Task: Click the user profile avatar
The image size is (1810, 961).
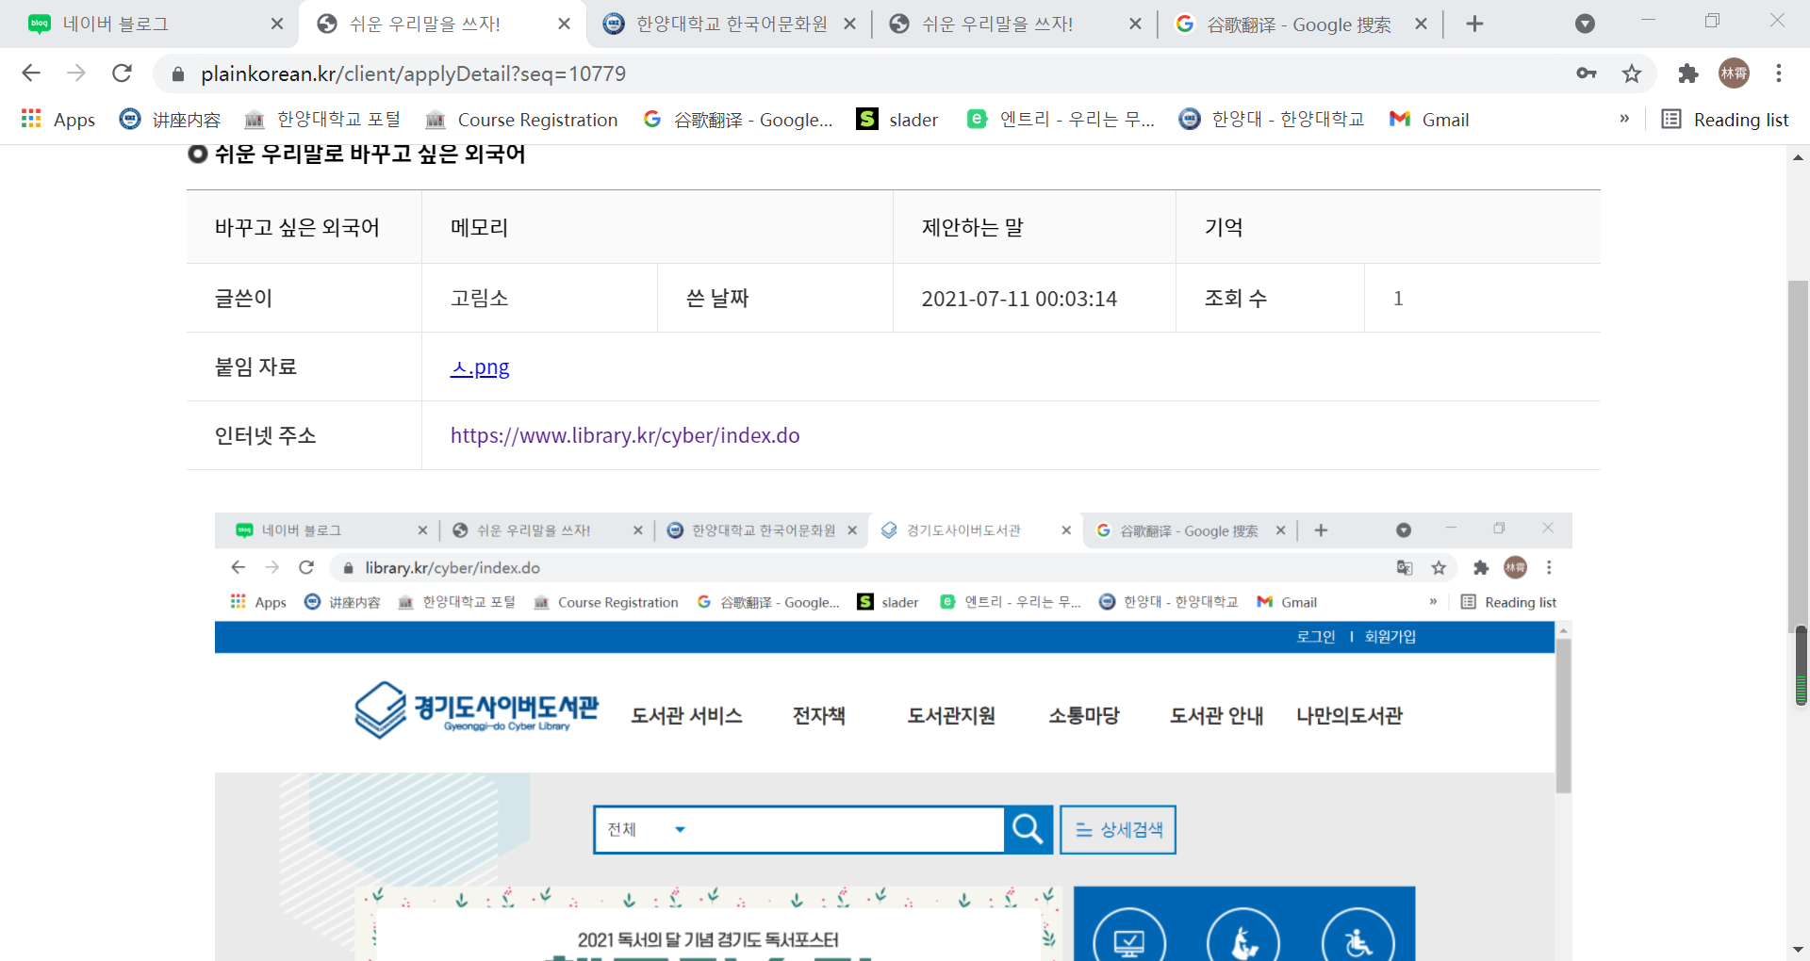Action: pyautogui.click(x=1734, y=73)
